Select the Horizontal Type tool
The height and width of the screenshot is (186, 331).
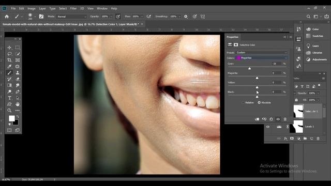[9, 98]
